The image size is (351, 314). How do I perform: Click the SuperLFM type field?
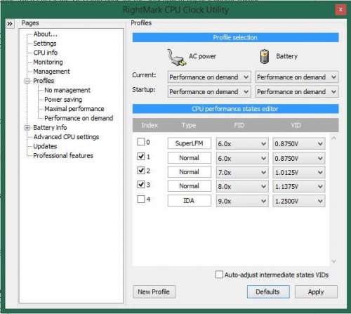190,143
